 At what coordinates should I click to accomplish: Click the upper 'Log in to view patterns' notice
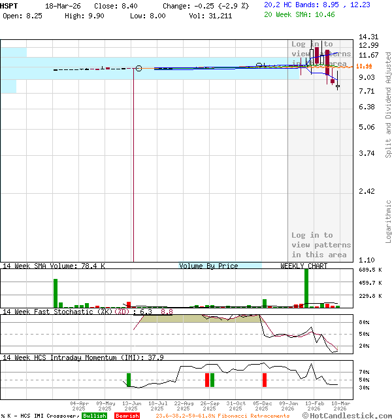(321, 54)
